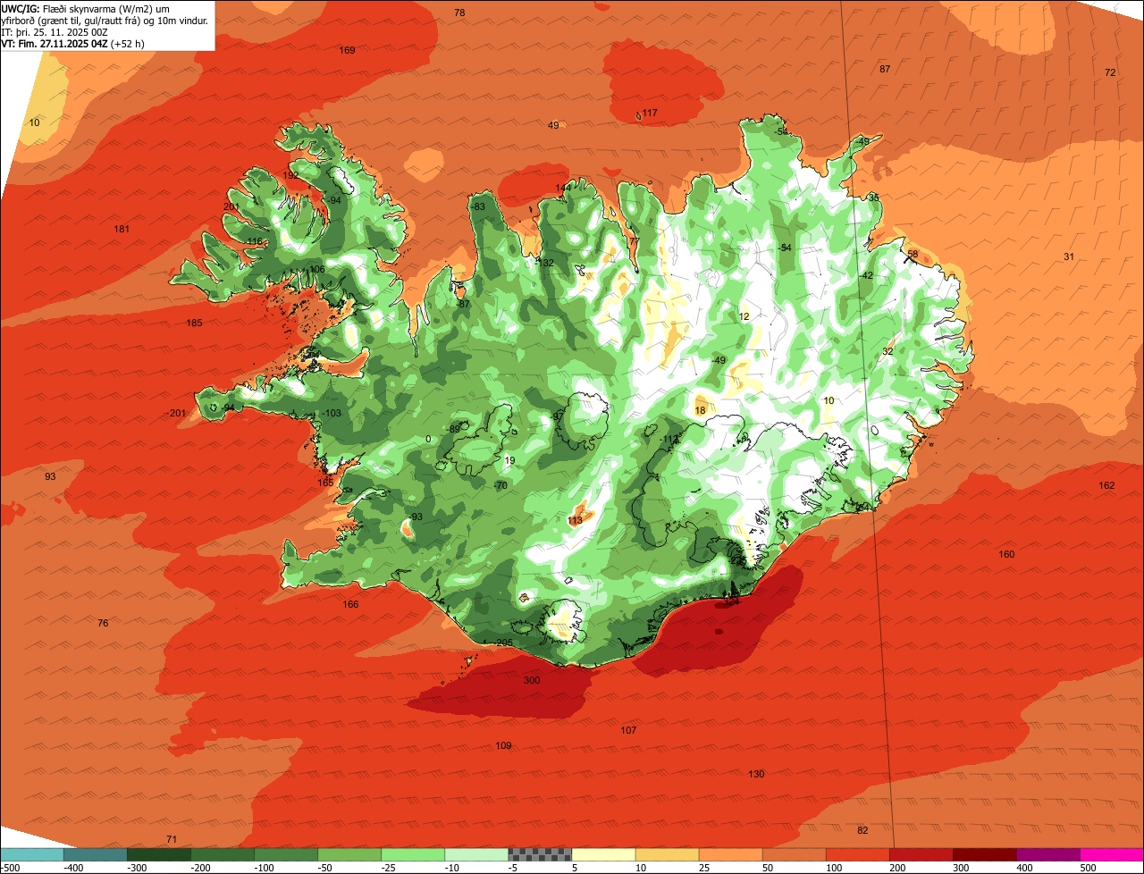Click the legend swatch between 50 and 100
The width and height of the screenshot is (1144, 874).
pos(794,853)
